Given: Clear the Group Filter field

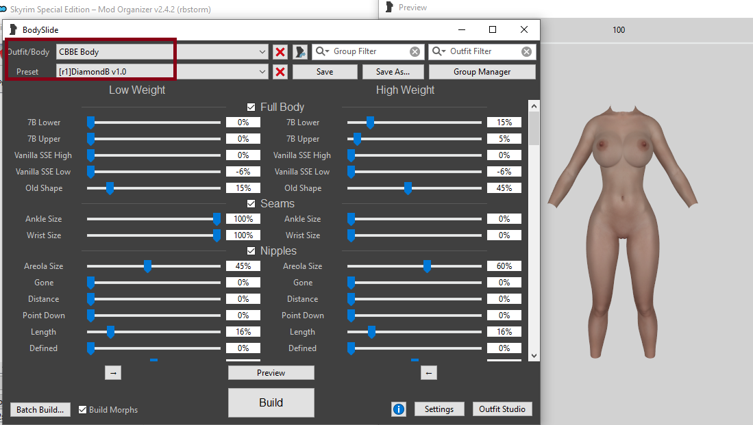Looking at the screenshot, I should 415,52.
